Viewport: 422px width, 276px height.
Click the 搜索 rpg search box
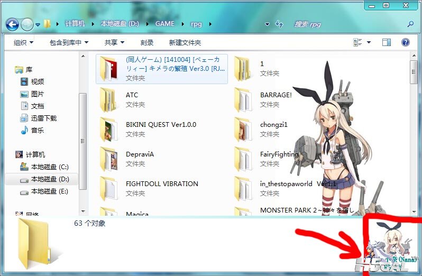tap(349, 24)
